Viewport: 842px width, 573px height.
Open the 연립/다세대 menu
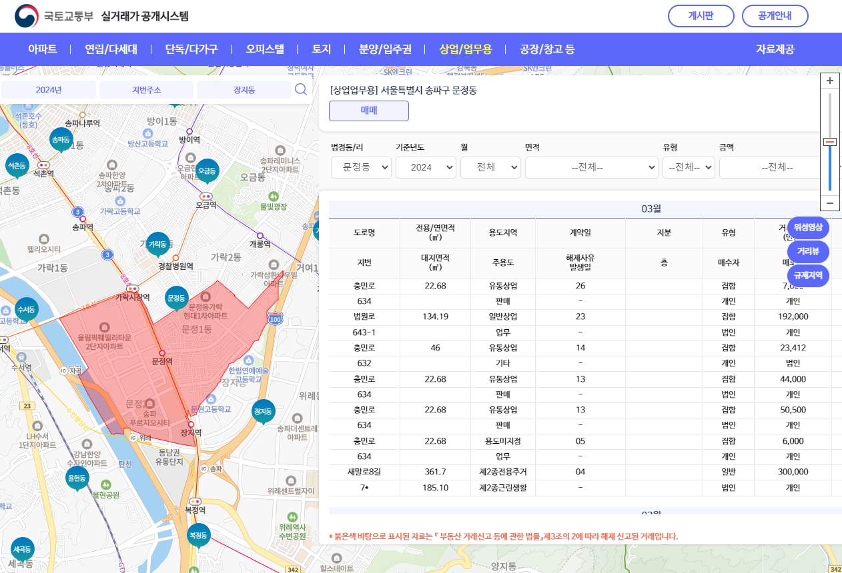[x=111, y=49]
